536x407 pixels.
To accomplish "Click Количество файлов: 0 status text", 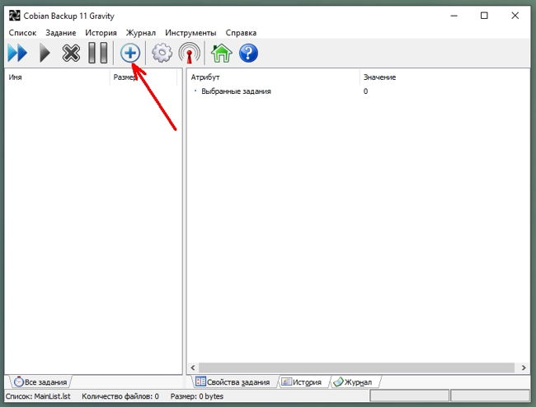I will tap(120, 396).
